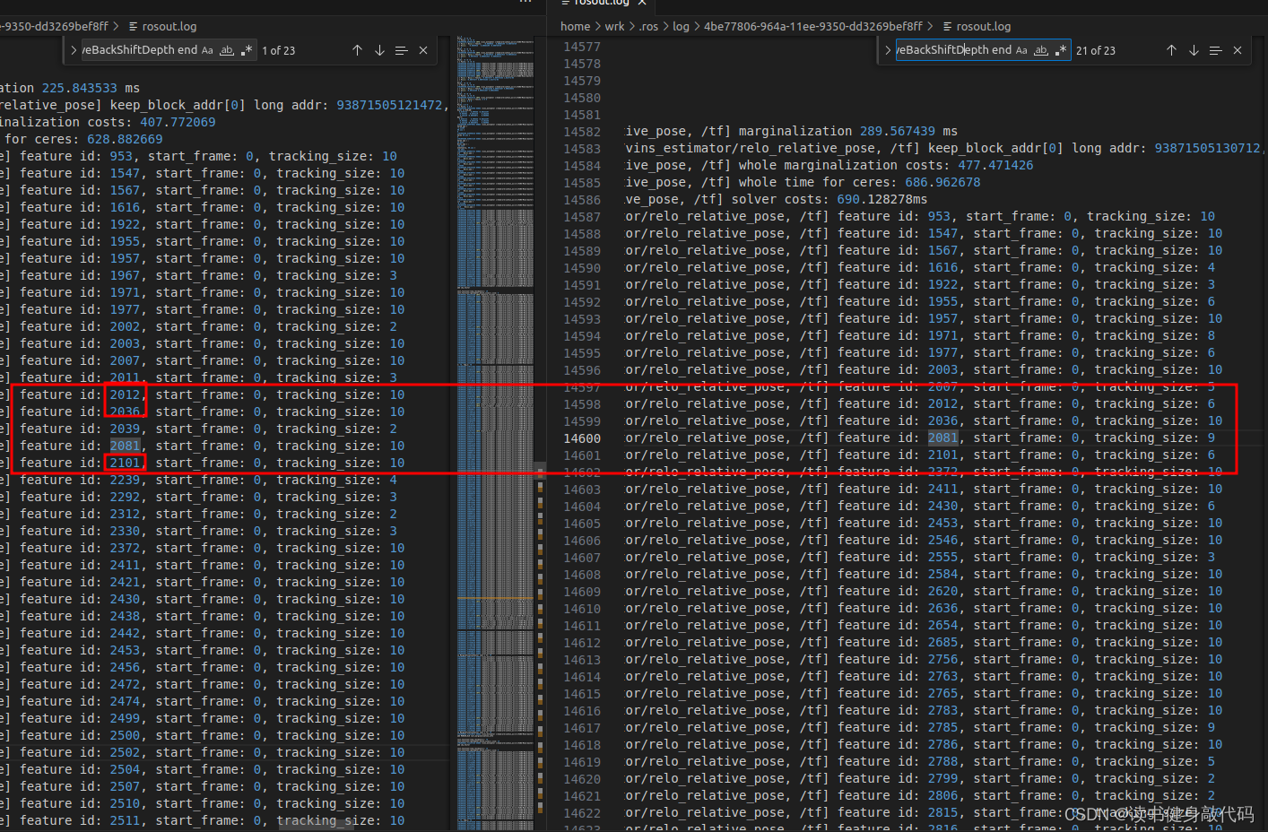The image size is (1268, 832).
Task: Go to next match in right find widget
Action: [1194, 50]
